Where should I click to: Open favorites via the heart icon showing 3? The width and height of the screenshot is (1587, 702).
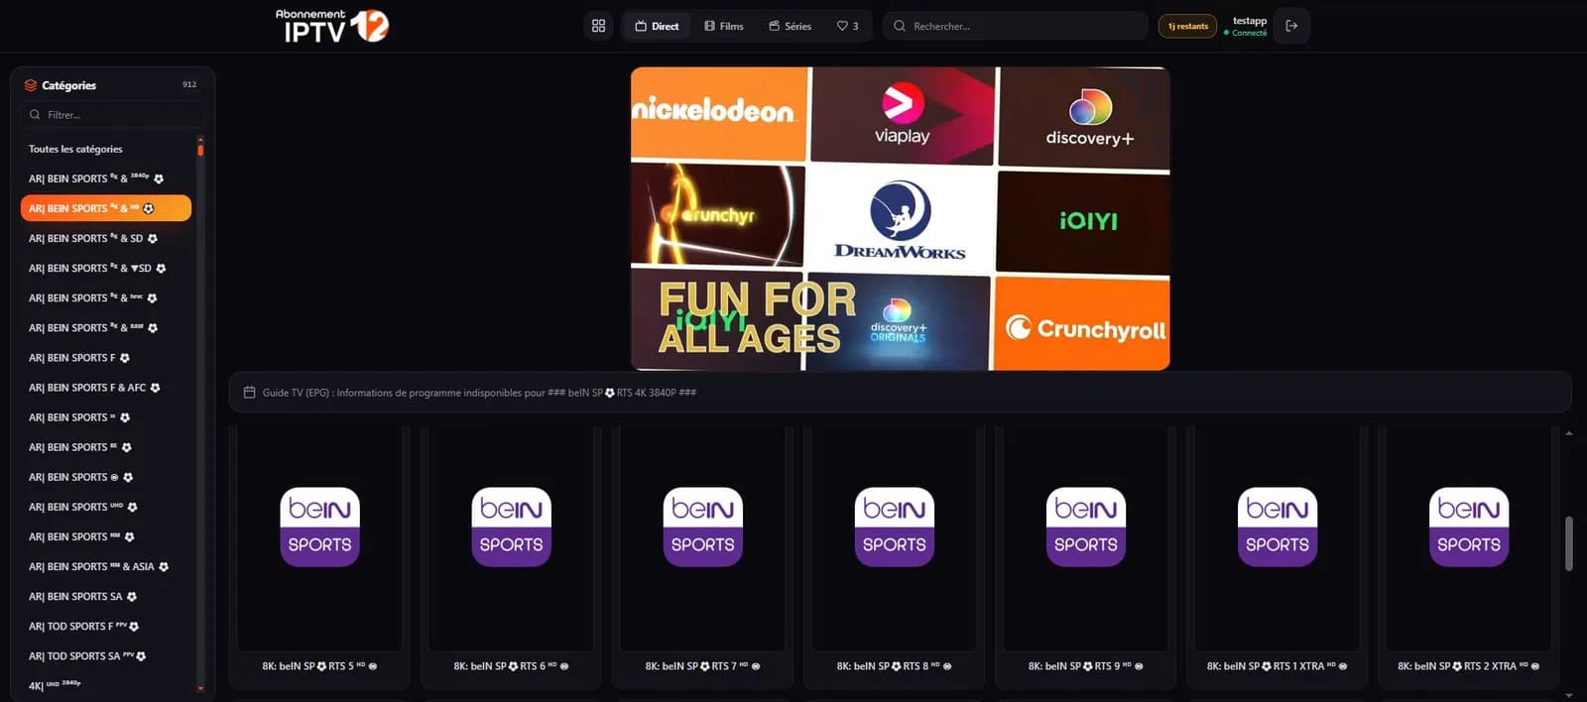(847, 26)
